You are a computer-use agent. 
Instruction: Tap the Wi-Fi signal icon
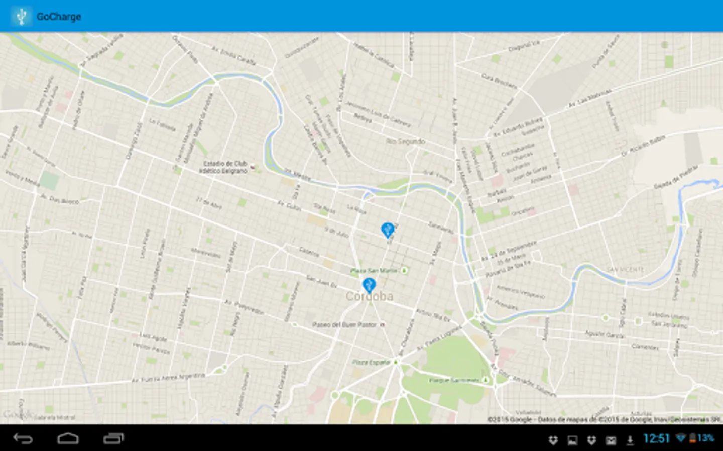pos(681,438)
